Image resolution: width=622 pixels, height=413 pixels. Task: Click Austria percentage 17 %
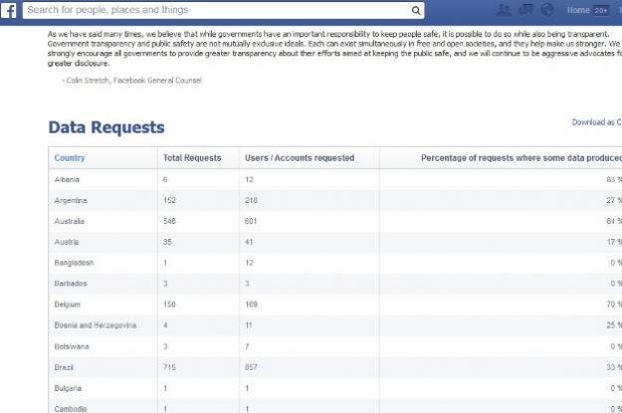point(614,242)
